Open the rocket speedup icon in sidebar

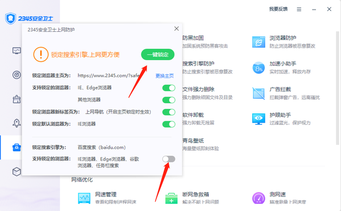point(16,123)
